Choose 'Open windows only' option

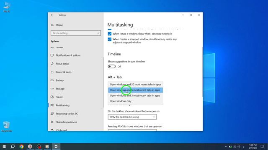pos(135,101)
